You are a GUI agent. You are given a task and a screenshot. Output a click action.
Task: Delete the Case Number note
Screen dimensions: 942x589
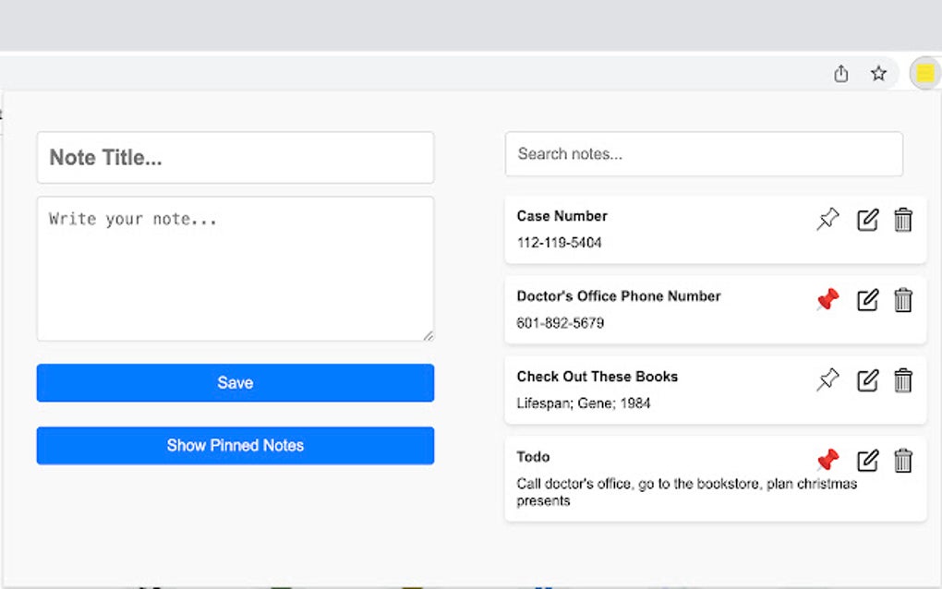pos(903,221)
